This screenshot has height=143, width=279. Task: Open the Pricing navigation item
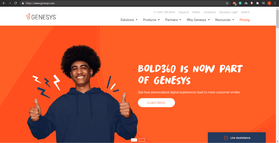[x=244, y=20]
